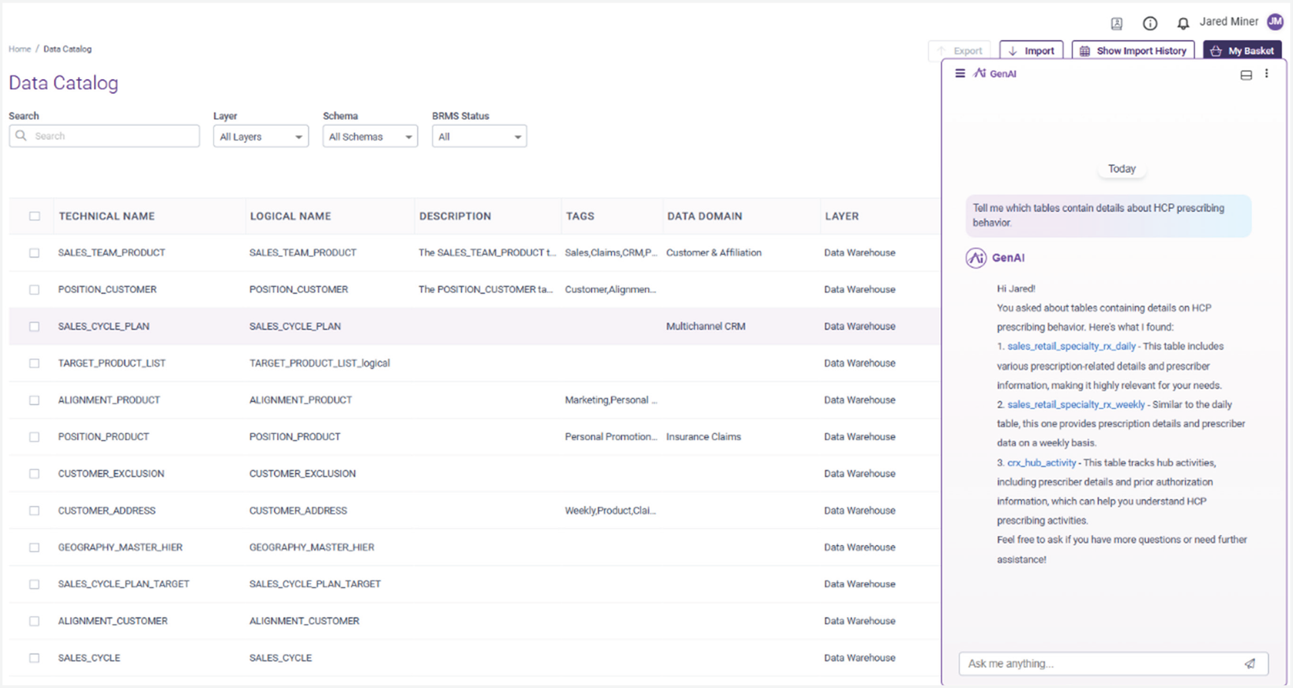Open the GenAI hamburger menu
Screen dimensions: 1293x688
[960, 73]
